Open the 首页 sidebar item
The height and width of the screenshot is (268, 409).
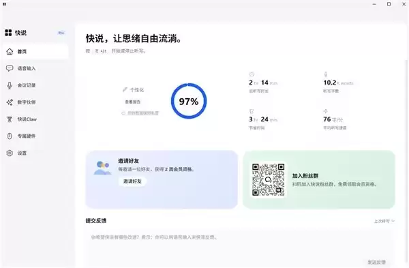(x=35, y=51)
